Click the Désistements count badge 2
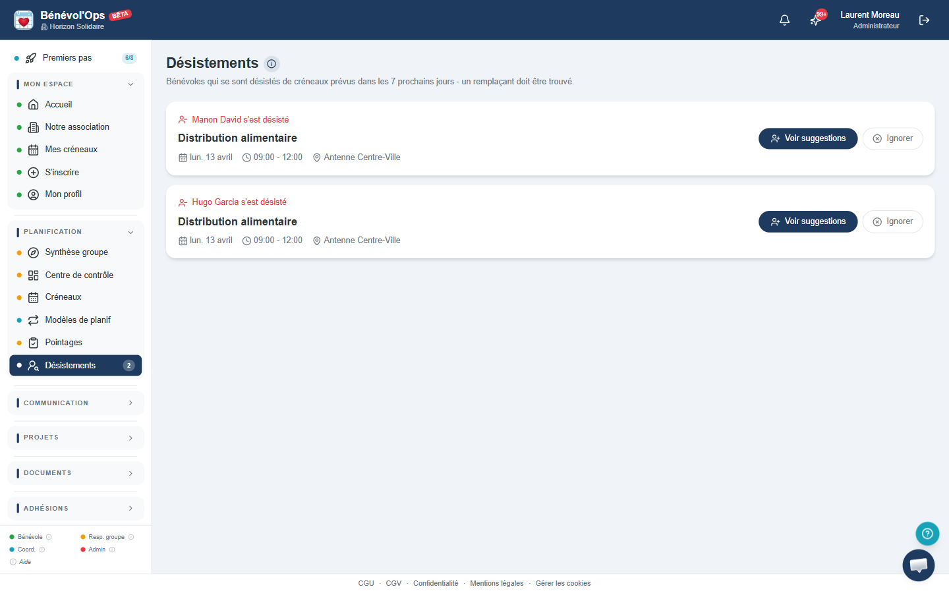The image size is (949, 593). click(129, 366)
